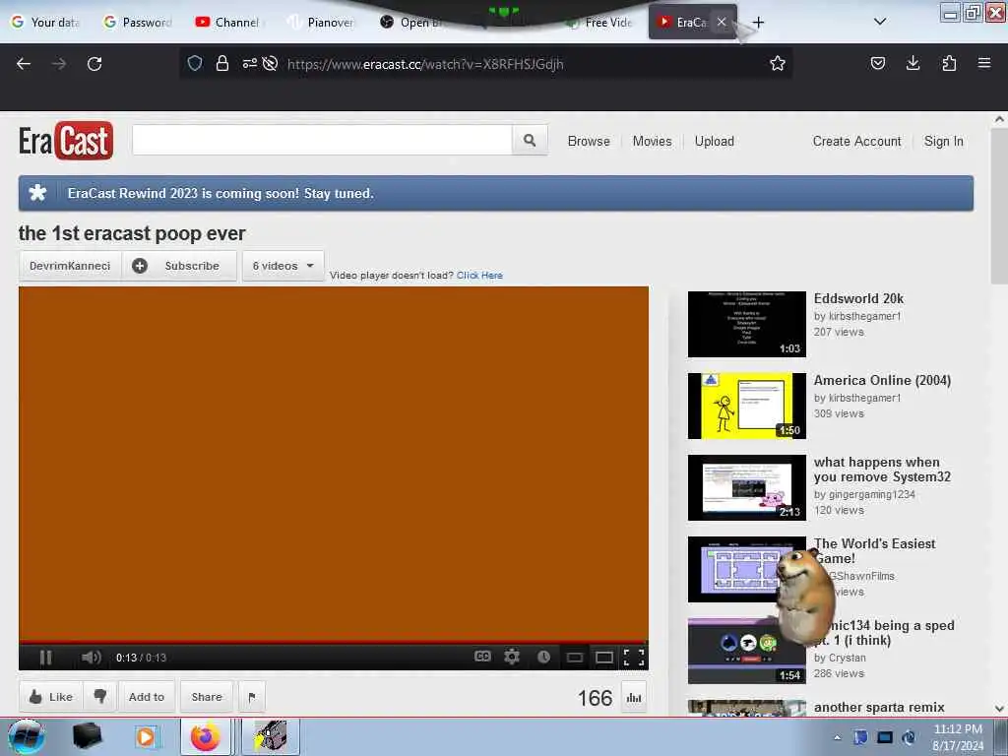Share the video
Screen dimensions: 1008x756
[x=207, y=697]
